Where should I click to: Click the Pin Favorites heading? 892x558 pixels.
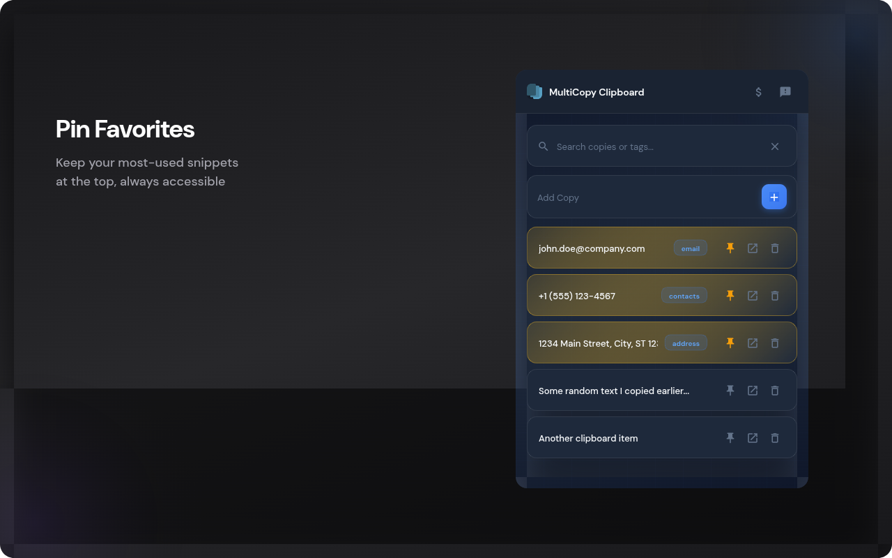pyautogui.click(x=125, y=129)
